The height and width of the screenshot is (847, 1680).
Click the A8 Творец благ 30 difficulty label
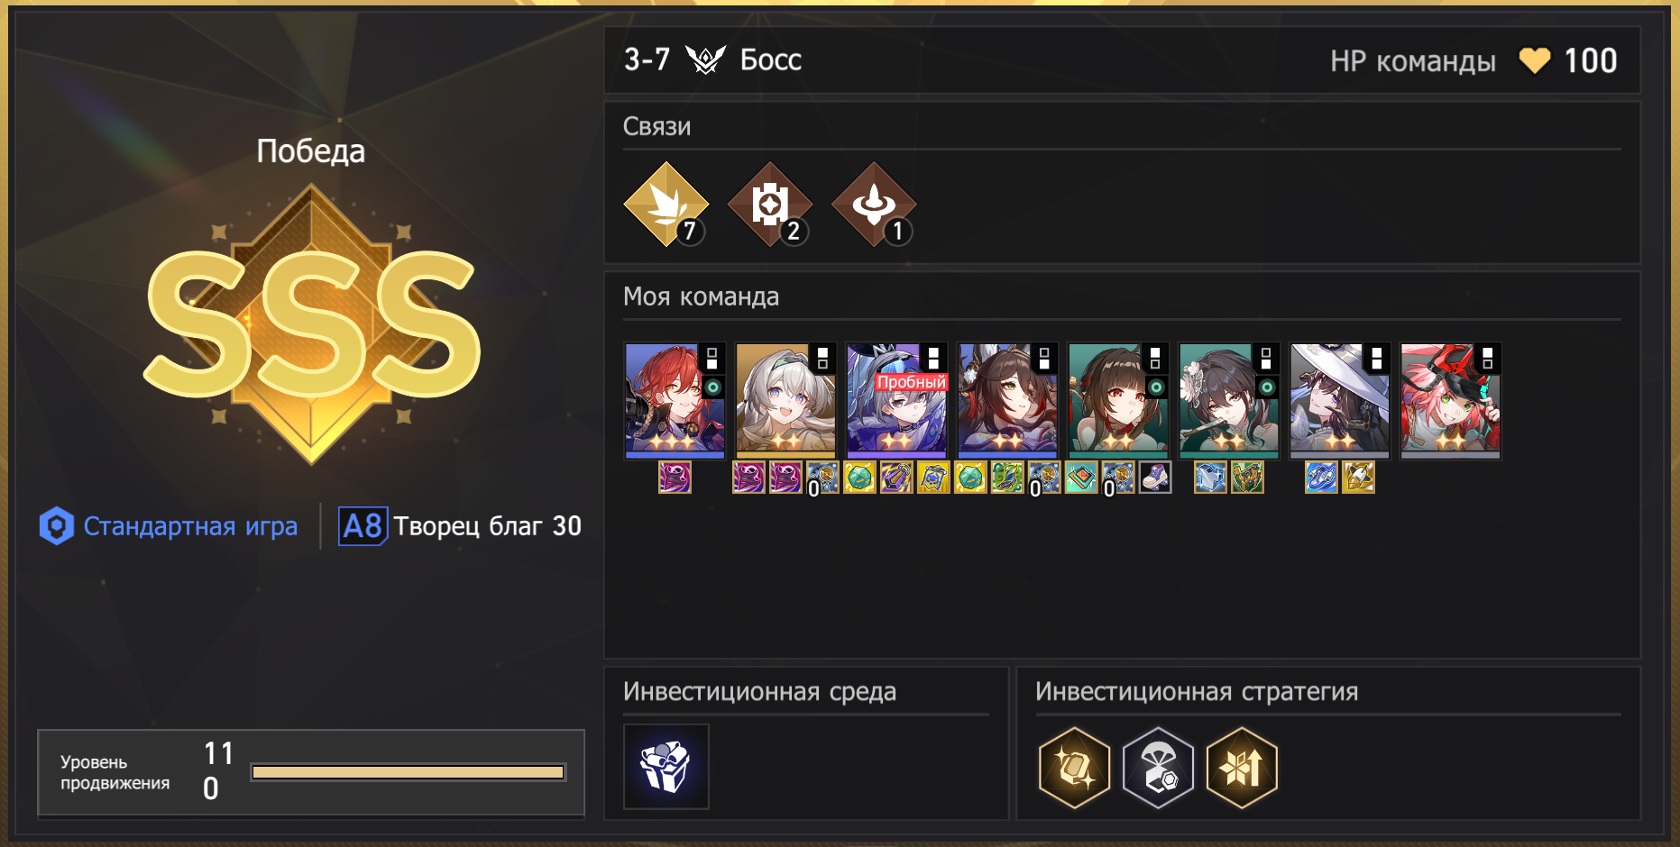[460, 526]
